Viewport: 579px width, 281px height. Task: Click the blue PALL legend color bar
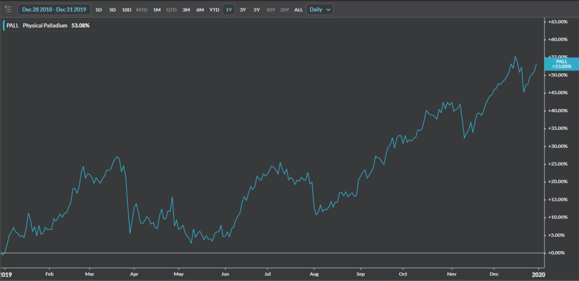pos(3,25)
